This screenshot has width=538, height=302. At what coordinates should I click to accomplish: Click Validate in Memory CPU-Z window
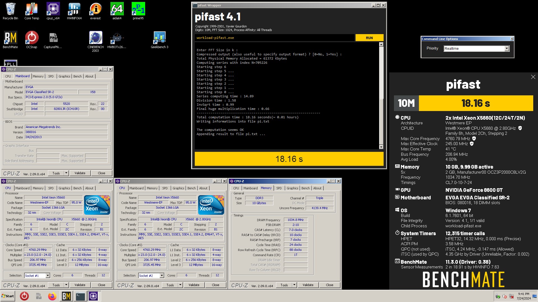click(x=308, y=285)
